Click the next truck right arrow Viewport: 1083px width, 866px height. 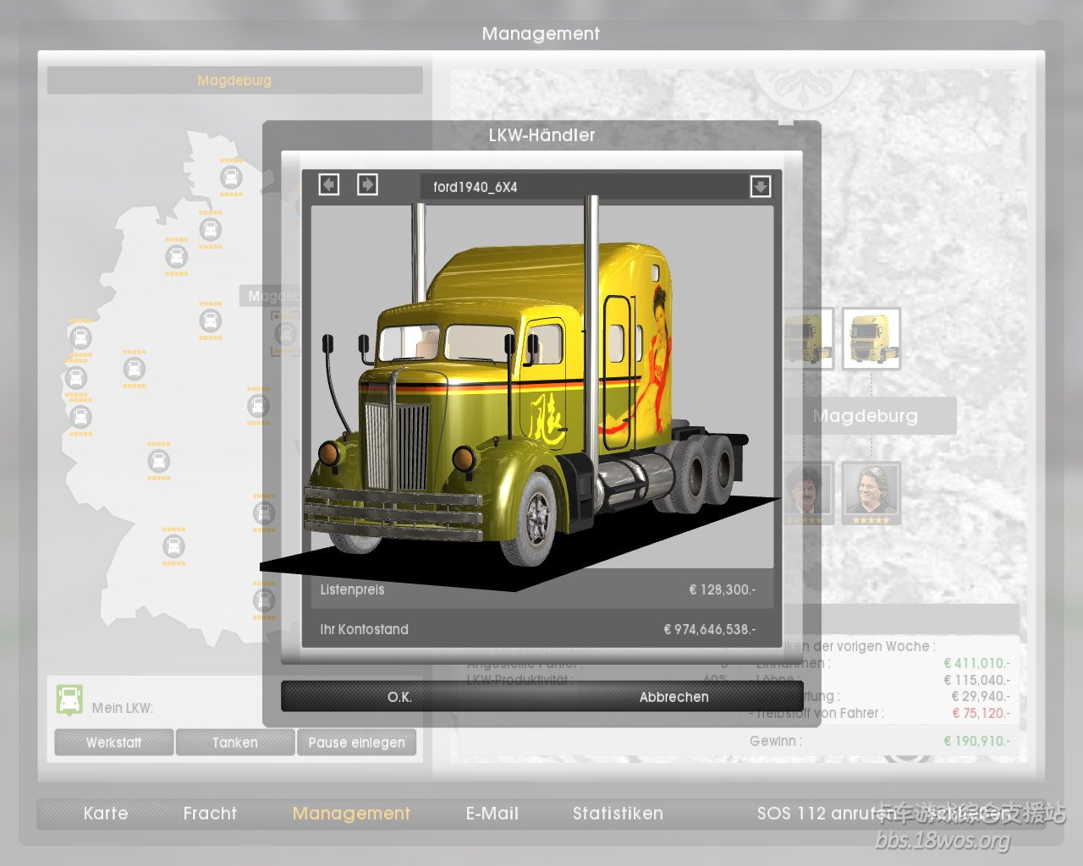pos(367,184)
